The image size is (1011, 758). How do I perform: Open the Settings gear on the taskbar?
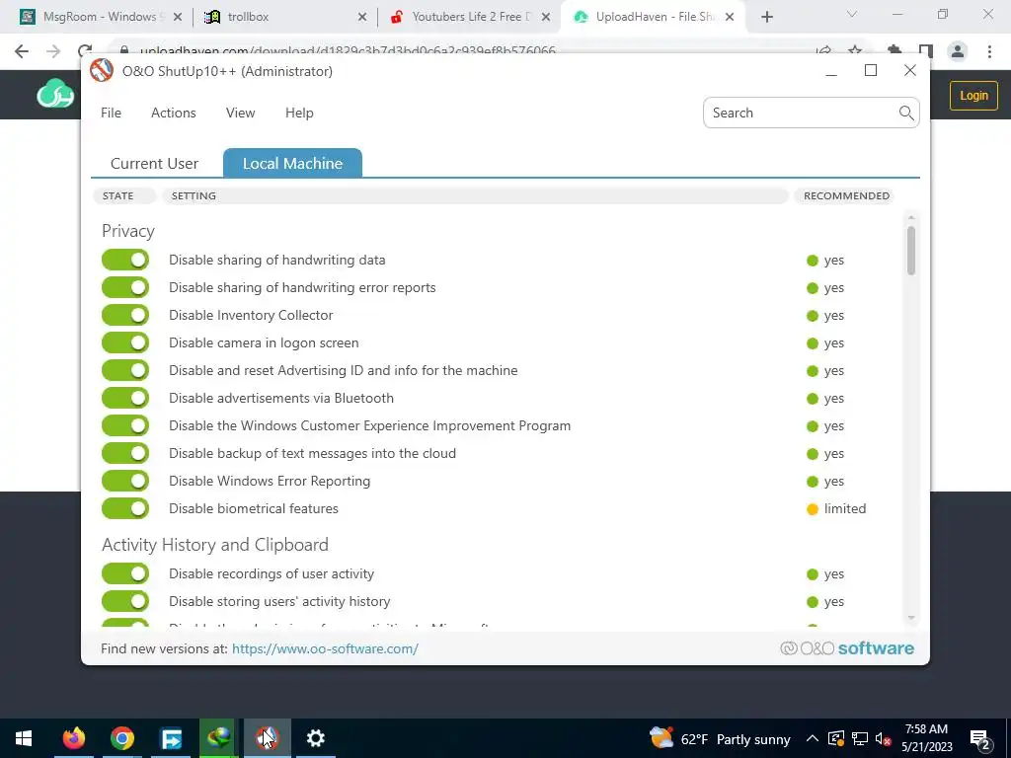coord(315,738)
